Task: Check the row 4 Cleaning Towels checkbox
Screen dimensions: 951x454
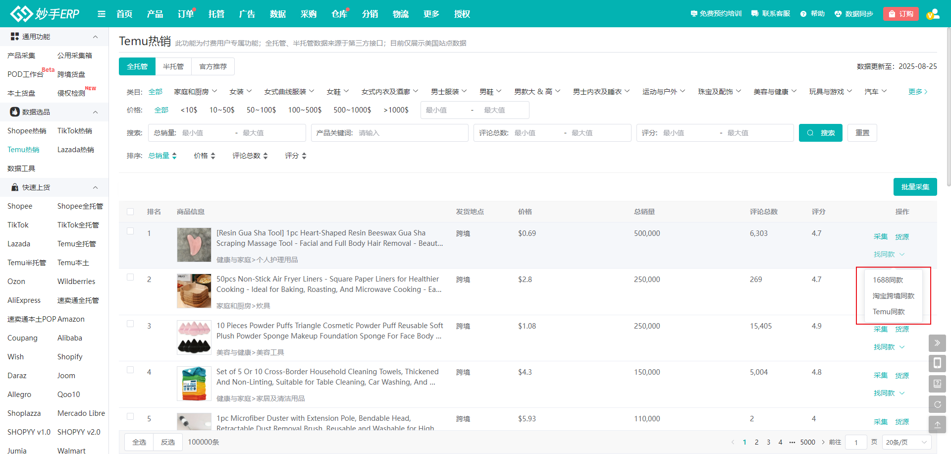Action: [x=130, y=370]
